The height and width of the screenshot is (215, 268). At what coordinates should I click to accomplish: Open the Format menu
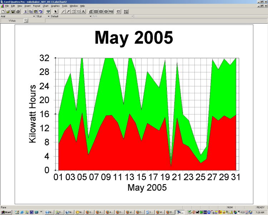36,6
